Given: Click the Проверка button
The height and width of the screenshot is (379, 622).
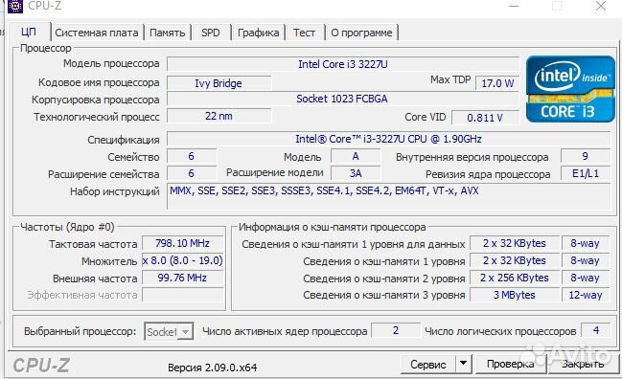Looking at the screenshot, I should point(511,364).
